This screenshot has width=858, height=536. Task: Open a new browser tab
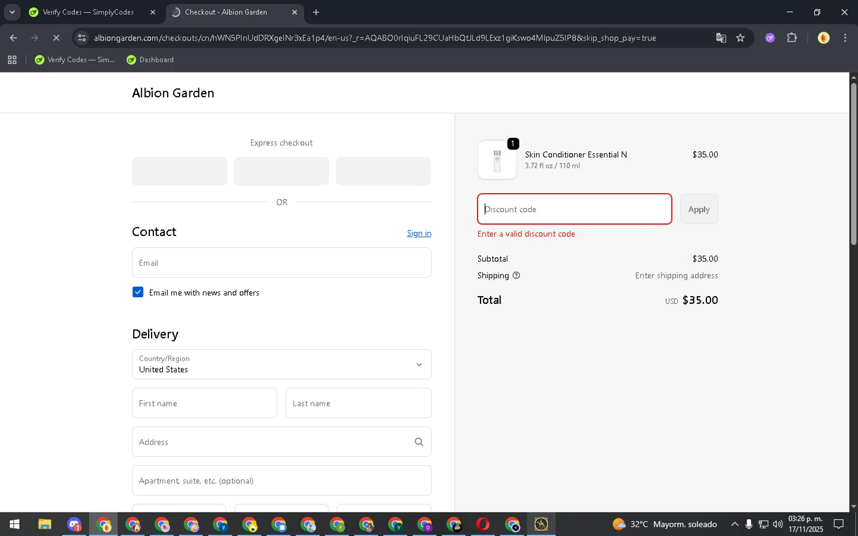click(316, 12)
